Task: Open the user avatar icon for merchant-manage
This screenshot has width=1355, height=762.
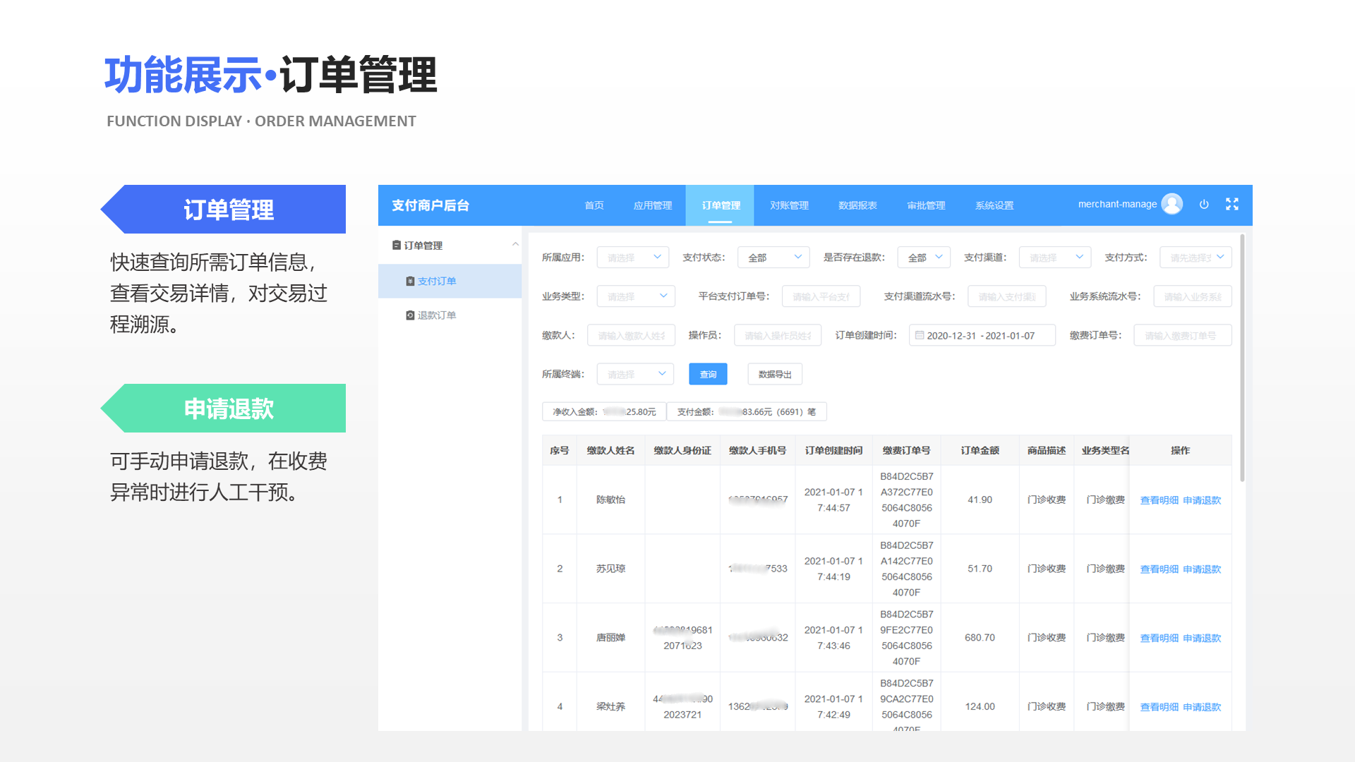Action: point(1172,204)
